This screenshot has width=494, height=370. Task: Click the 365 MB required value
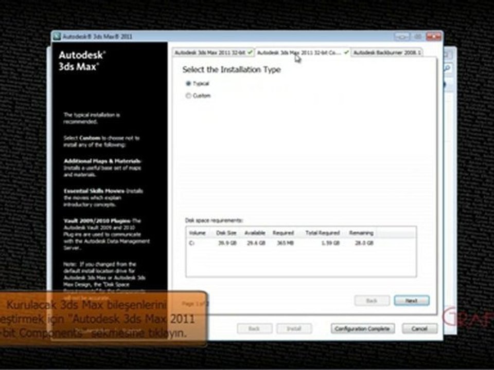pos(285,243)
